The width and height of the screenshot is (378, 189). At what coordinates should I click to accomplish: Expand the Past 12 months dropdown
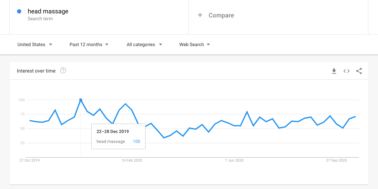89,45
